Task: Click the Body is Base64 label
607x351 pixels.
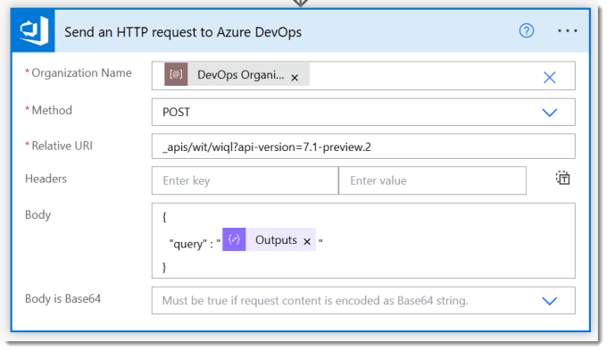Action: pos(62,298)
